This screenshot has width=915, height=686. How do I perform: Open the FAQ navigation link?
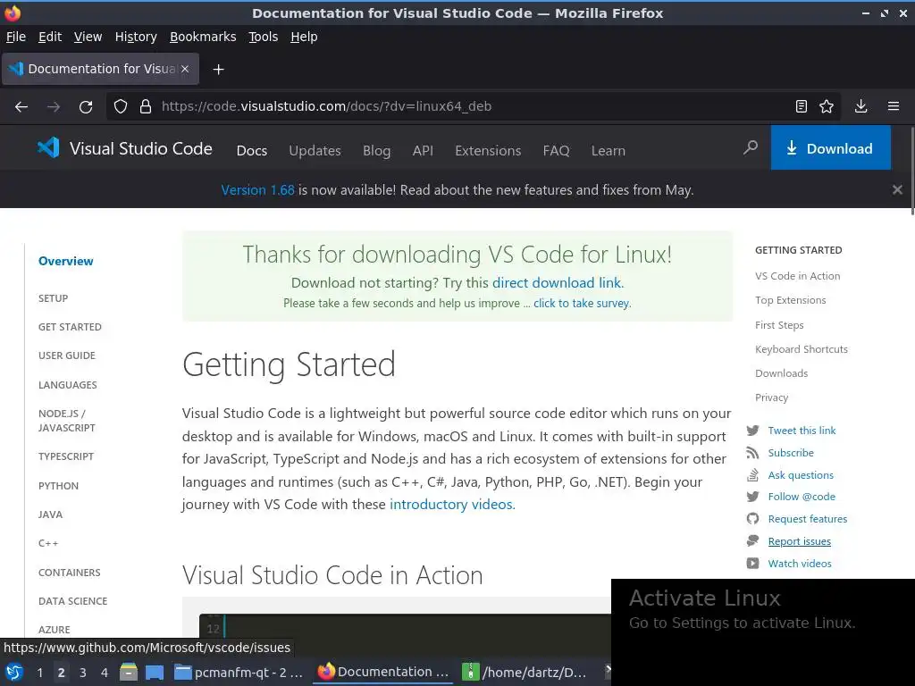tap(556, 150)
